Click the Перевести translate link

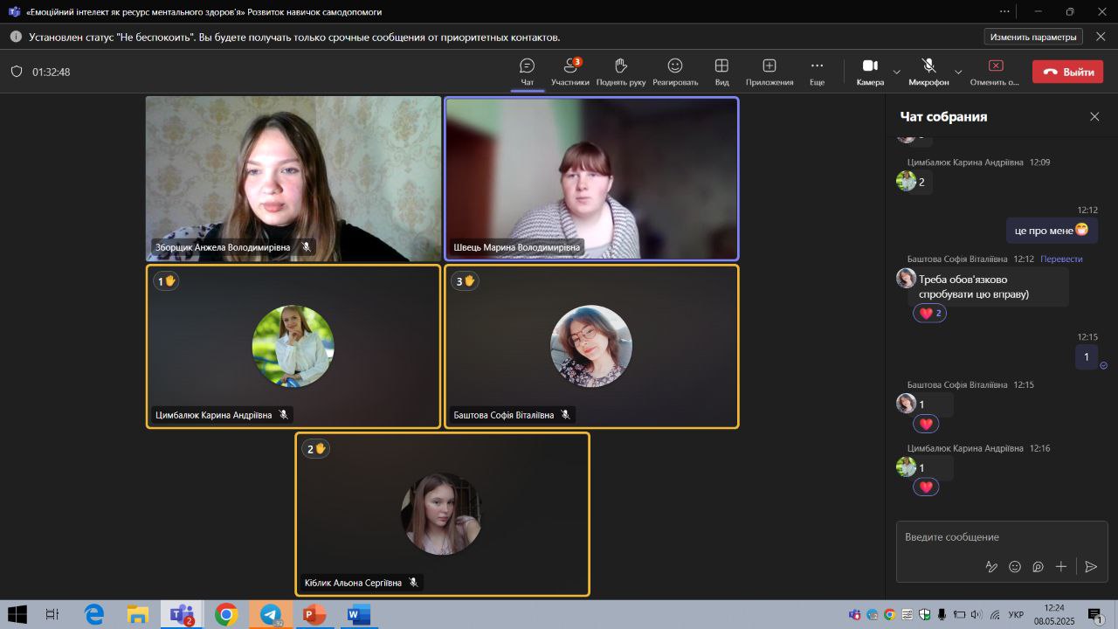pyautogui.click(x=1061, y=259)
